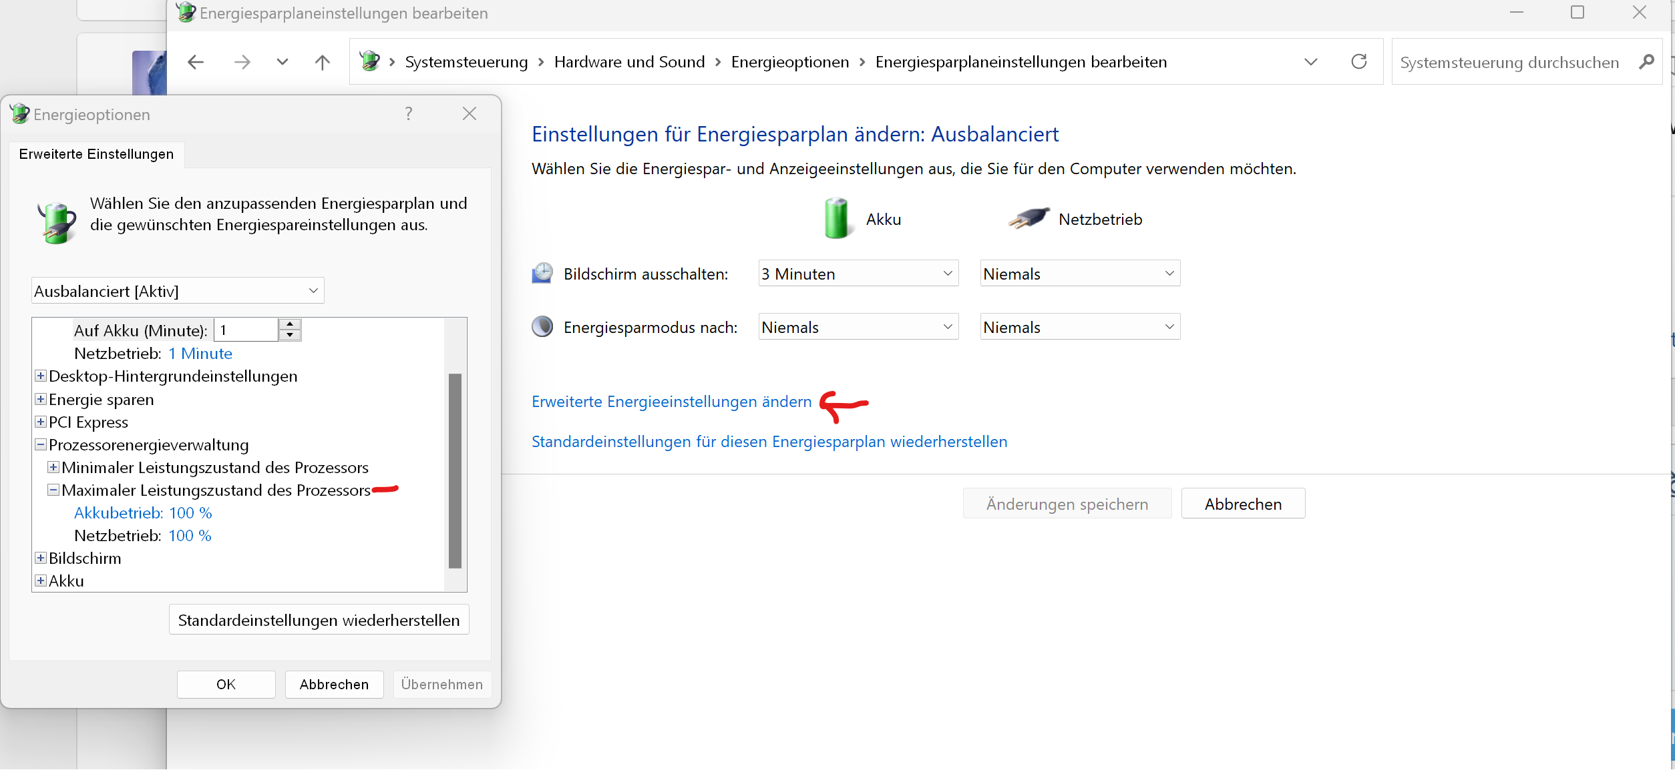Image resolution: width=1675 pixels, height=770 pixels.
Task: Click the control panel icon in address bar
Action: [369, 61]
